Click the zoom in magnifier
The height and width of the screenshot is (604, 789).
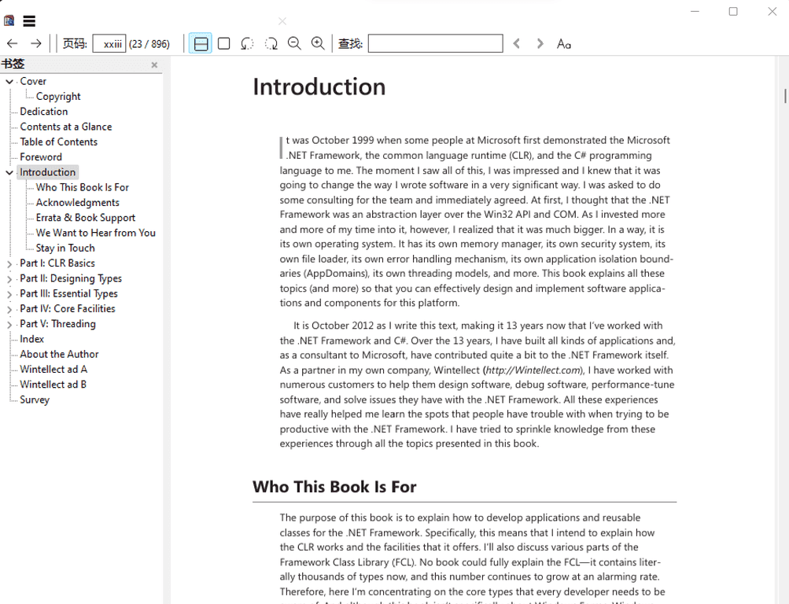(318, 44)
